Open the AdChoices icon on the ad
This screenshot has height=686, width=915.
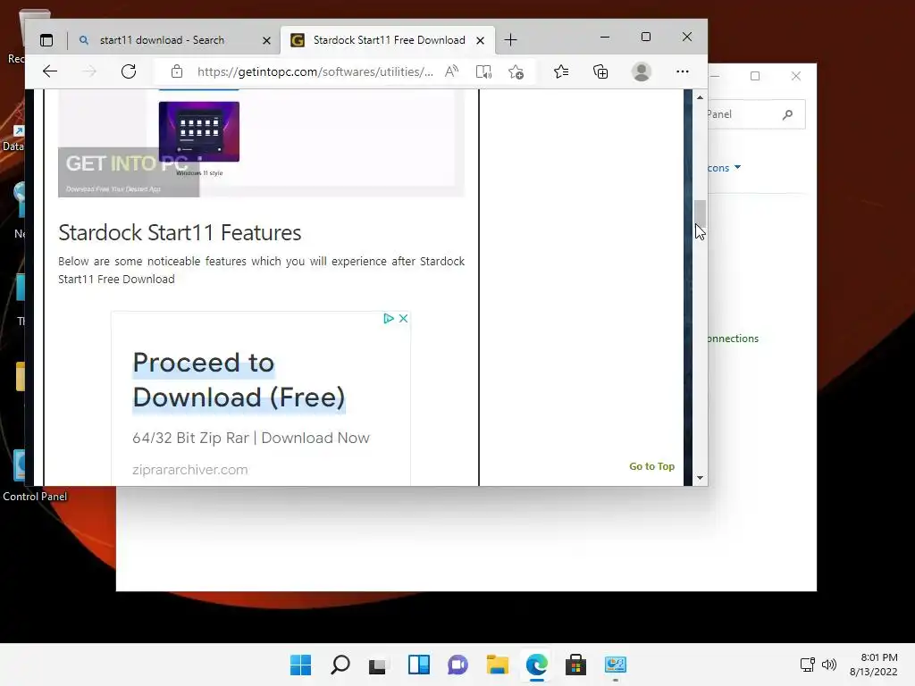point(388,319)
